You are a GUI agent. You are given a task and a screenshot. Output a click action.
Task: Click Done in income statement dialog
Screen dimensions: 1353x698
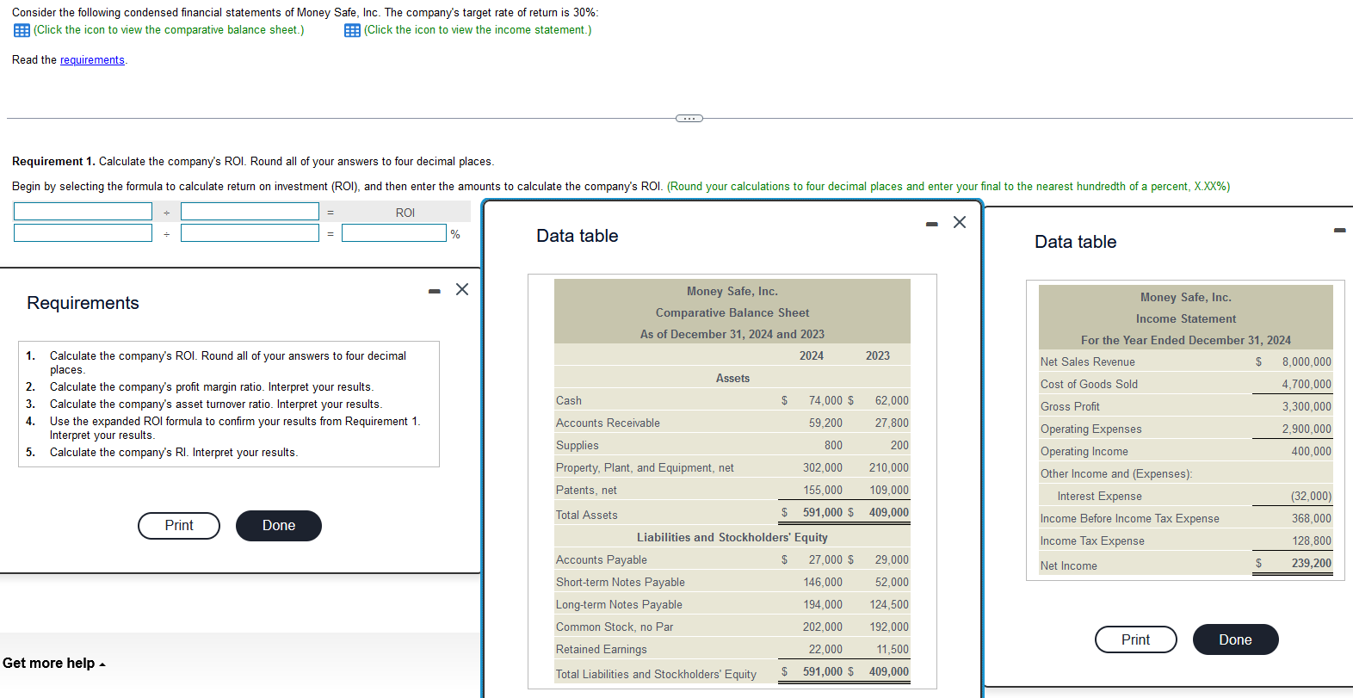[1235, 639]
